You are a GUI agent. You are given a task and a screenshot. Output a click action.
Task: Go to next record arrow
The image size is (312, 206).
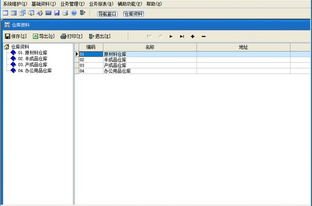click(171, 37)
